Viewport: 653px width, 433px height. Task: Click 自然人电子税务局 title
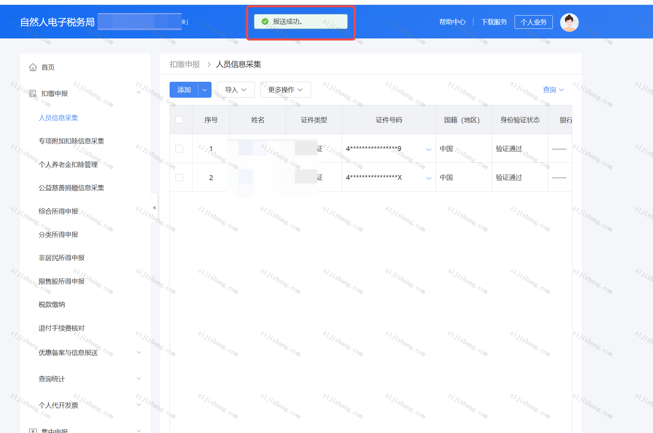pos(57,22)
